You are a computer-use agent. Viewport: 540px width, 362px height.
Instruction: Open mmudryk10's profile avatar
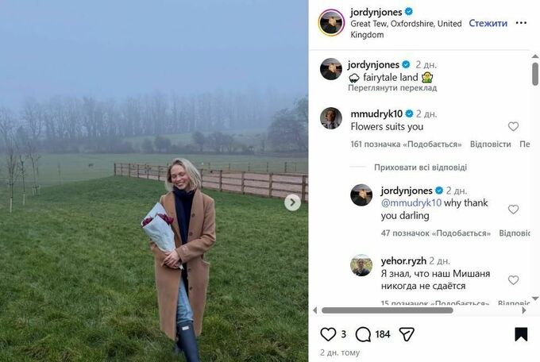pos(331,118)
